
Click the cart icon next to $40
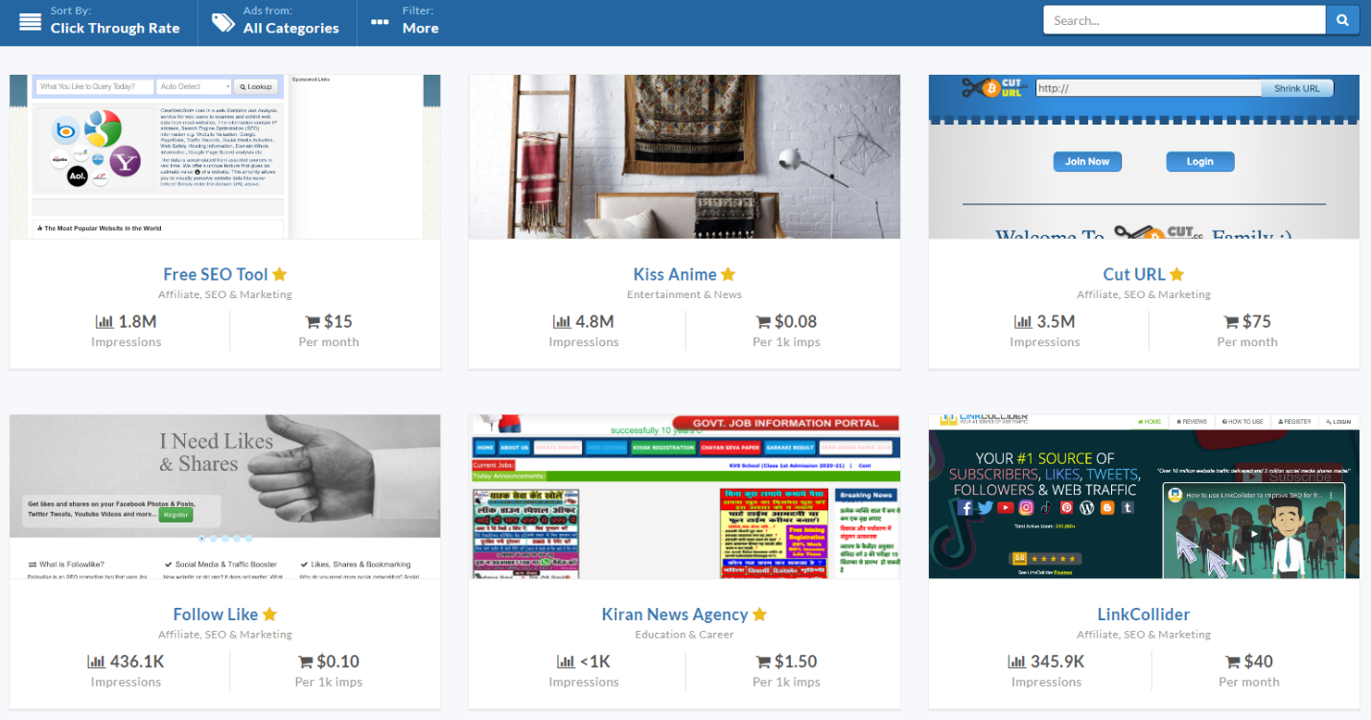1233,662
